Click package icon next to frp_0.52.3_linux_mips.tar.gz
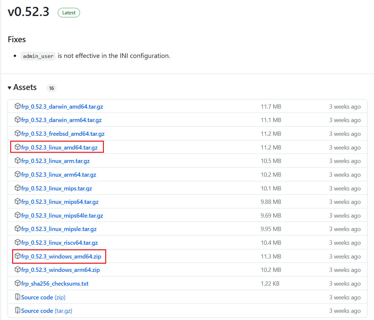 [18, 188]
